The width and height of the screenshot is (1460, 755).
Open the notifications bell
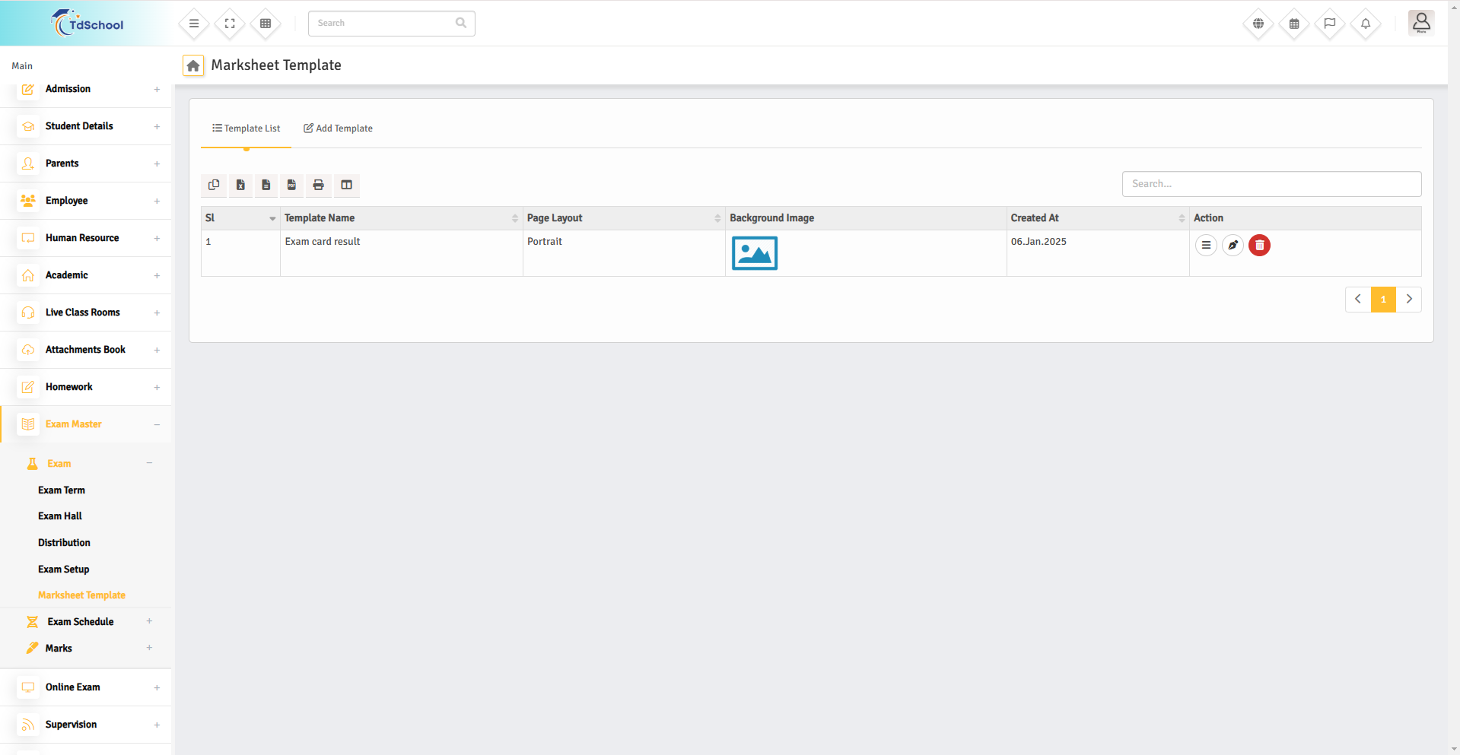1366,24
